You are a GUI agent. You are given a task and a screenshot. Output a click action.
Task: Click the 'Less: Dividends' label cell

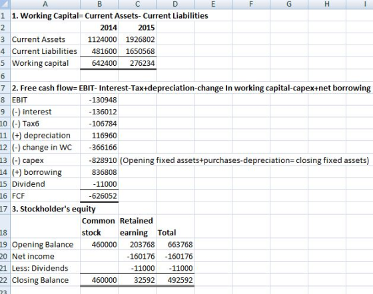click(45, 268)
